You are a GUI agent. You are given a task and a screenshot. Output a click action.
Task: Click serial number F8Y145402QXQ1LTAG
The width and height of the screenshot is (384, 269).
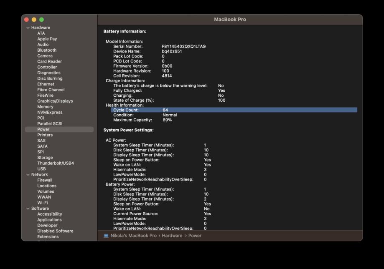click(184, 46)
